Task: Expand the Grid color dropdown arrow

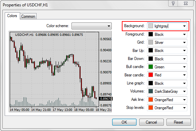Action: (184, 43)
